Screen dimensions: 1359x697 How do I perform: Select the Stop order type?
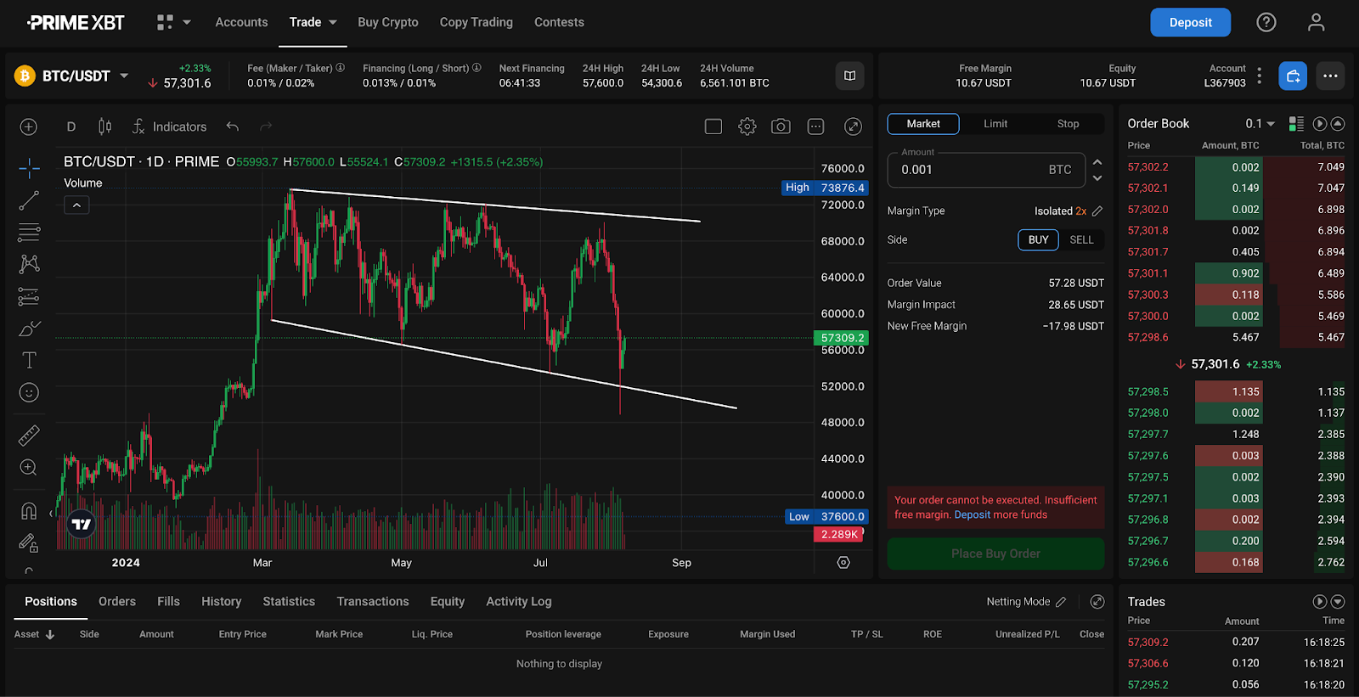coord(1068,124)
